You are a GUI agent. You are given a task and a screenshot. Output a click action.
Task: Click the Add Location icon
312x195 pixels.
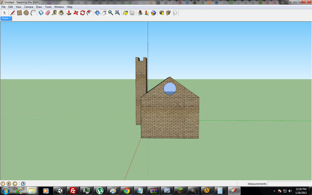click(125, 13)
